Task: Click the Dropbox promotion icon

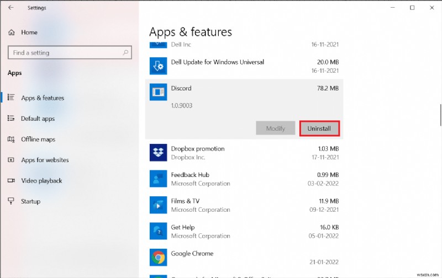Action: point(158,152)
